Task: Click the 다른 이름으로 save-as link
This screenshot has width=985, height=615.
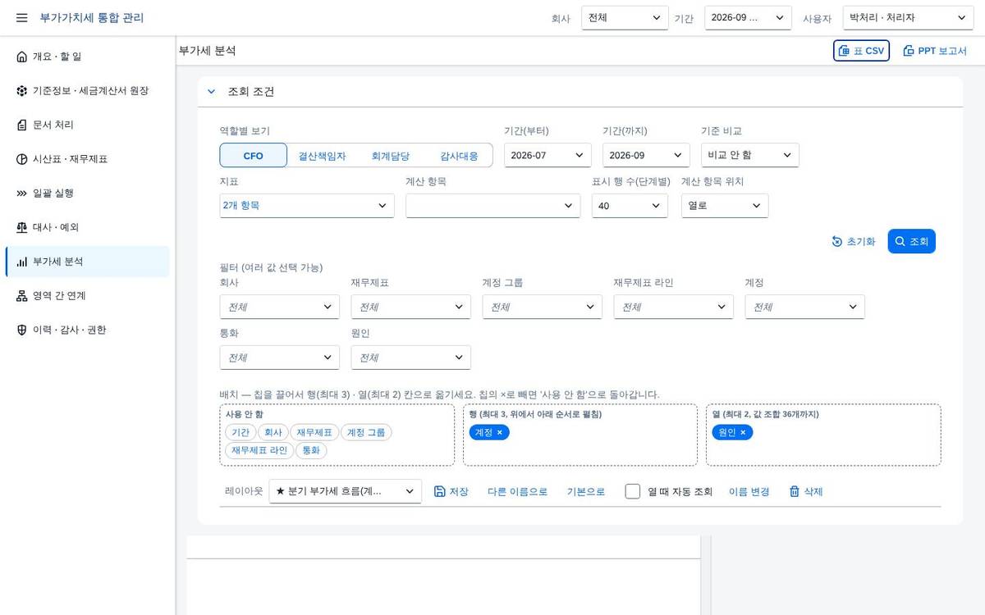Action: coord(517,491)
